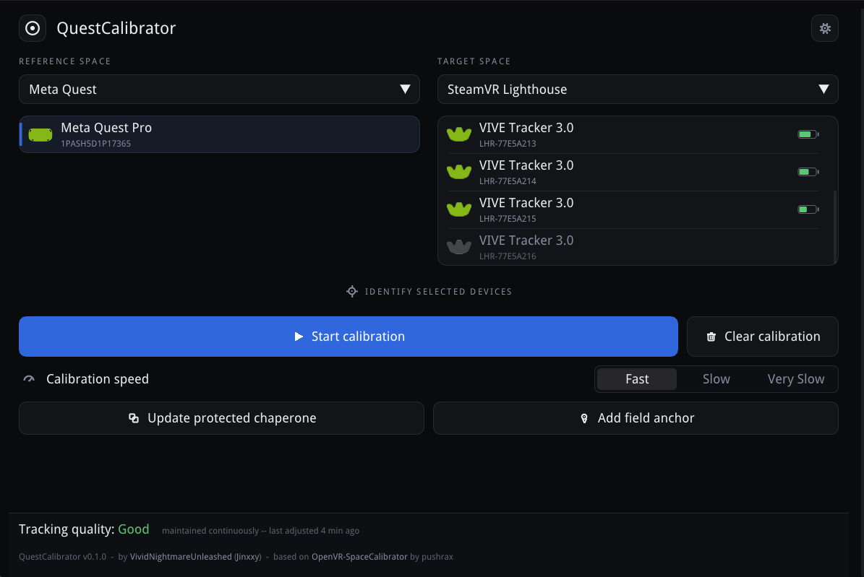Click tracker icon for LHR-77E5A213
This screenshot has width=864, height=577.
pos(459,134)
